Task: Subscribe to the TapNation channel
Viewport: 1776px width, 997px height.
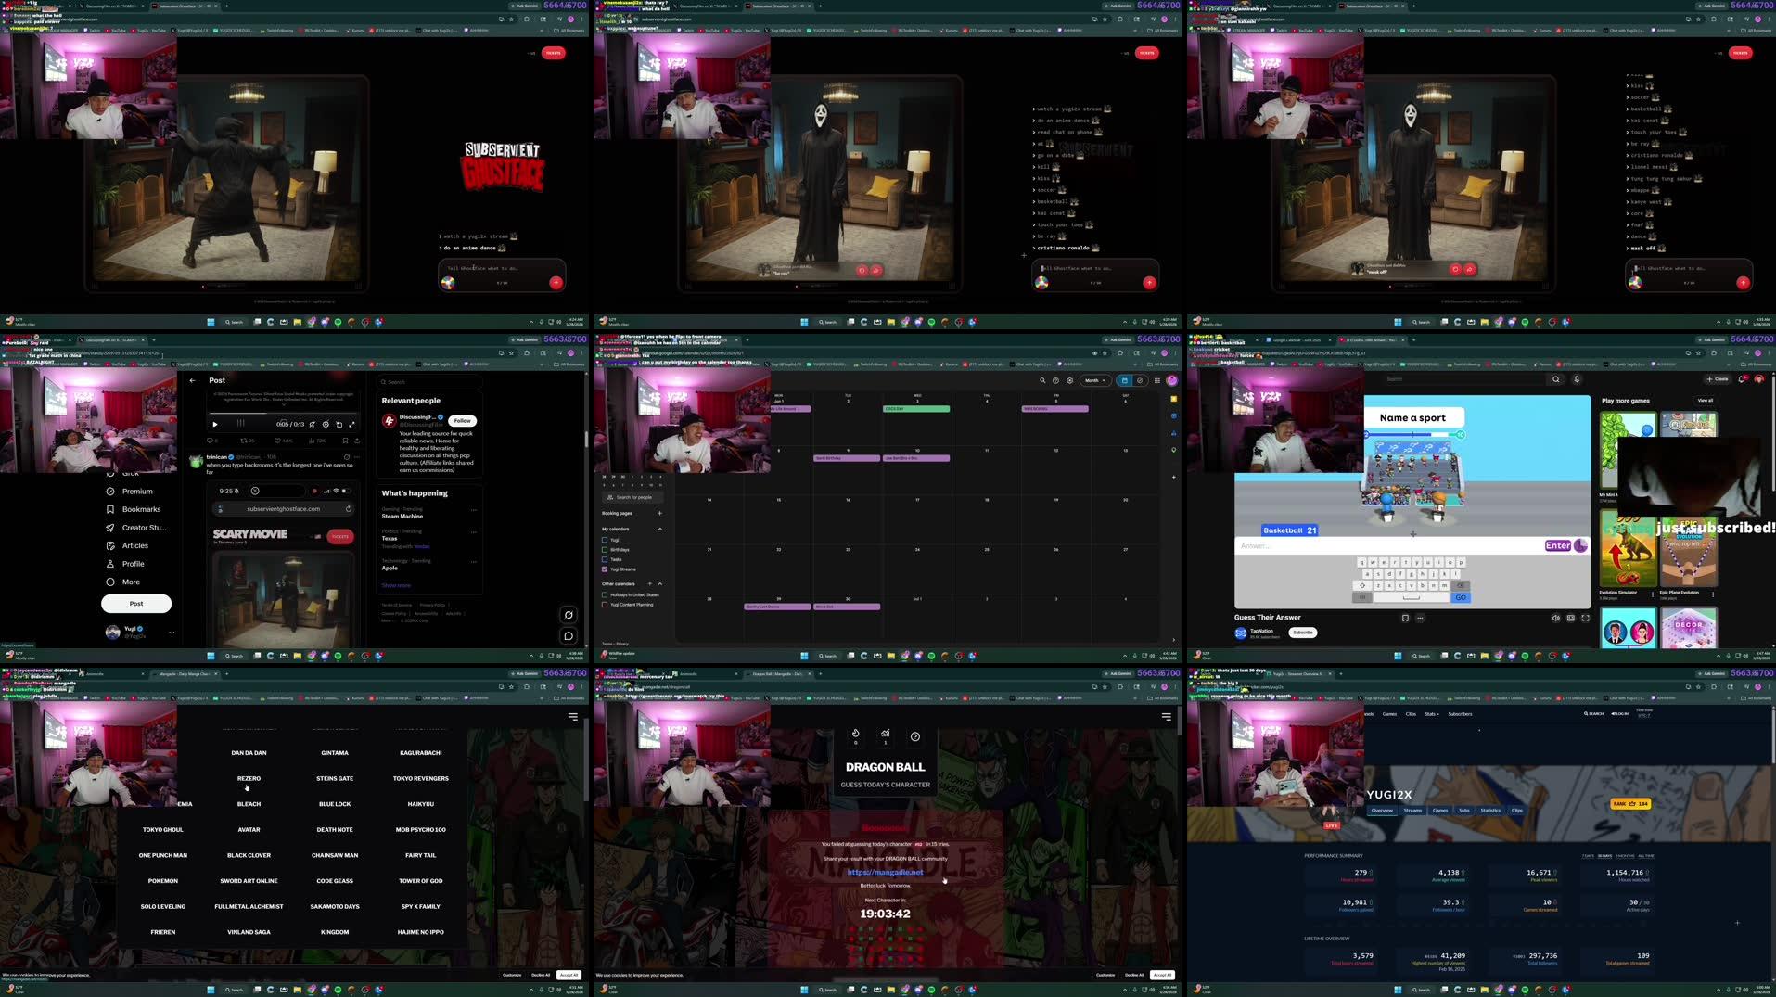Action: pyautogui.click(x=1303, y=633)
